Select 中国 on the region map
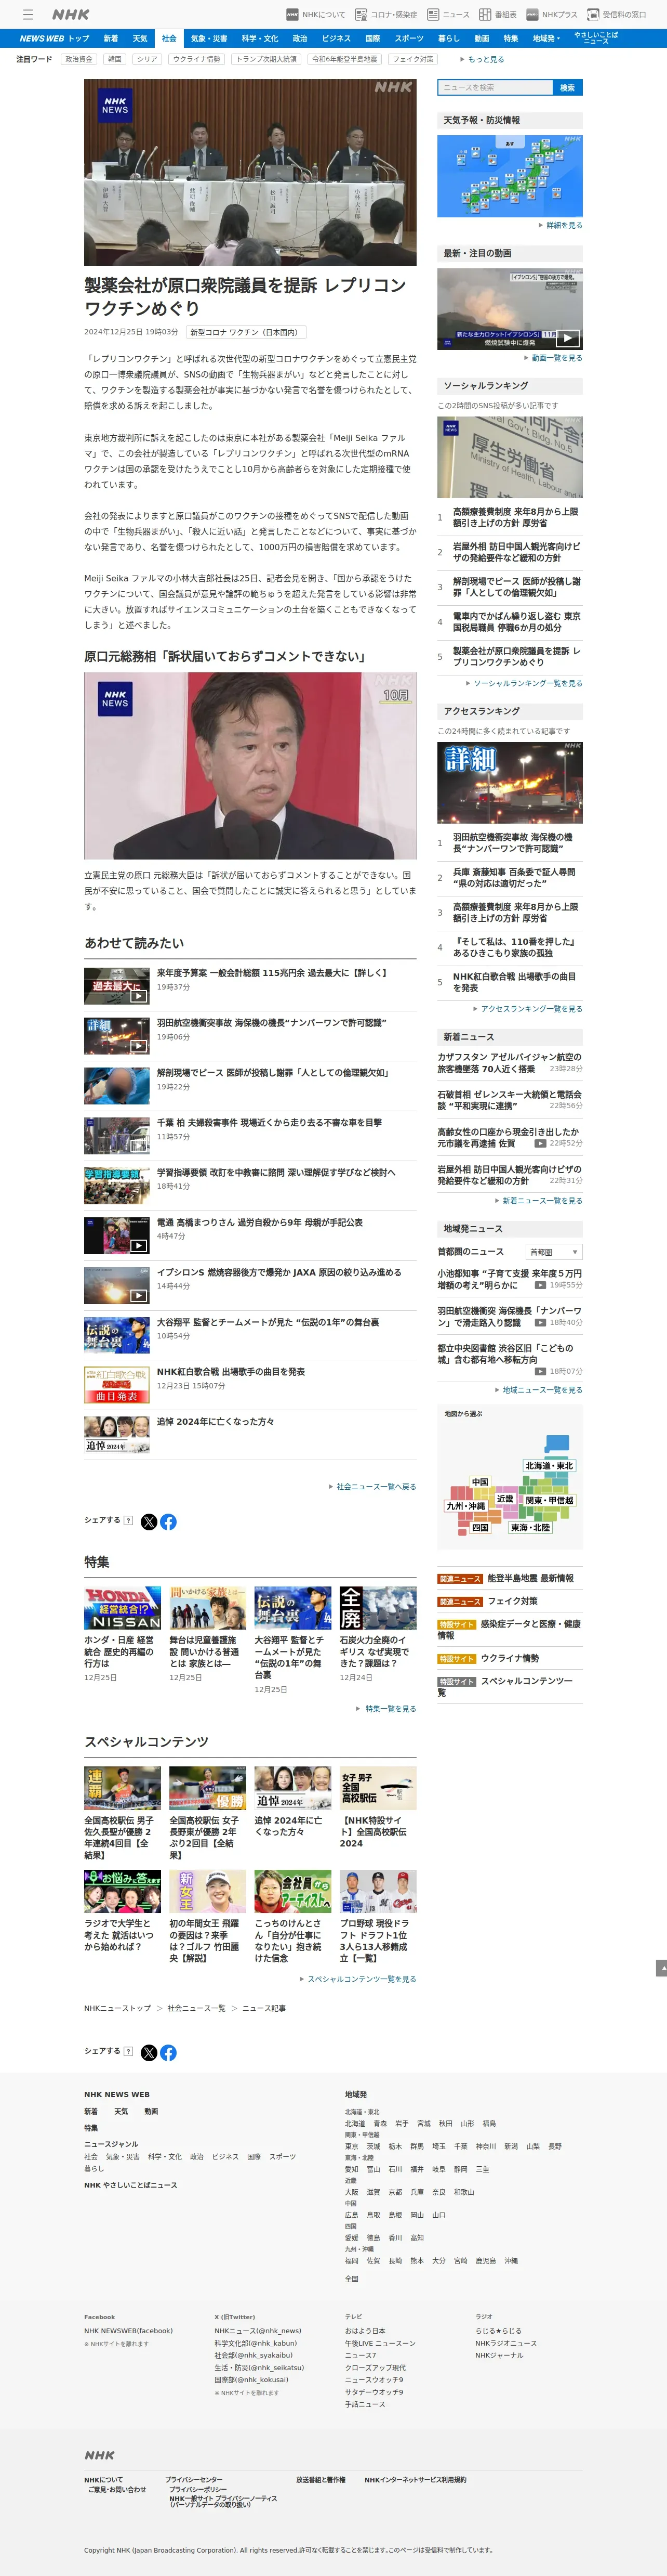 (x=481, y=1482)
